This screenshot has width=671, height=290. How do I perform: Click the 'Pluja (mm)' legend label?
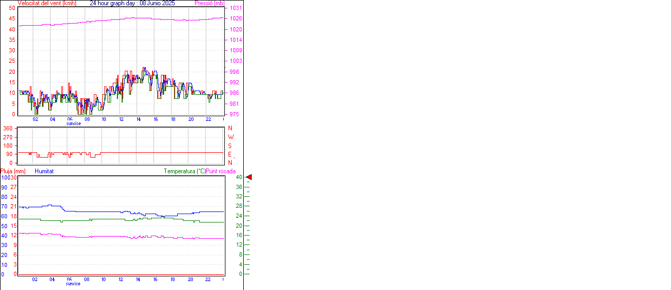click(13, 171)
